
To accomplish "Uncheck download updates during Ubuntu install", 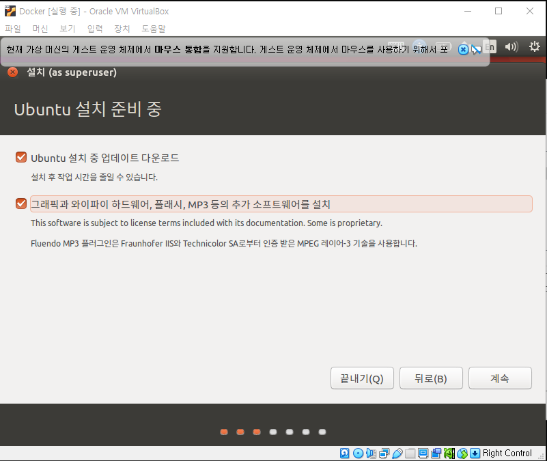I will (21, 157).
